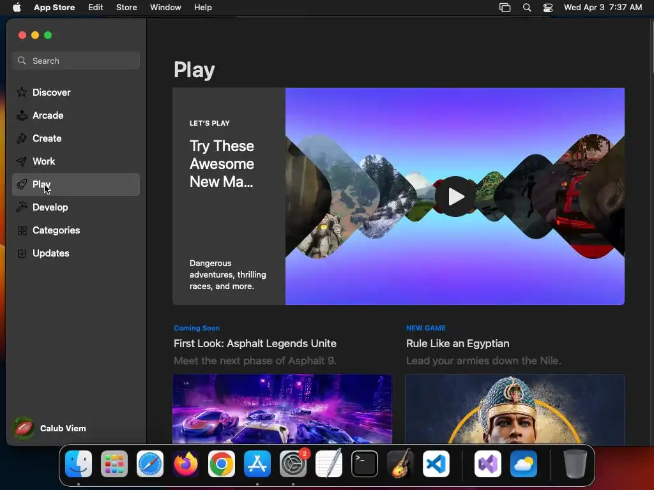The width and height of the screenshot is (654, 490).
Task: Launch GarageBand from the Dock
Action: [x=400, y=464]
